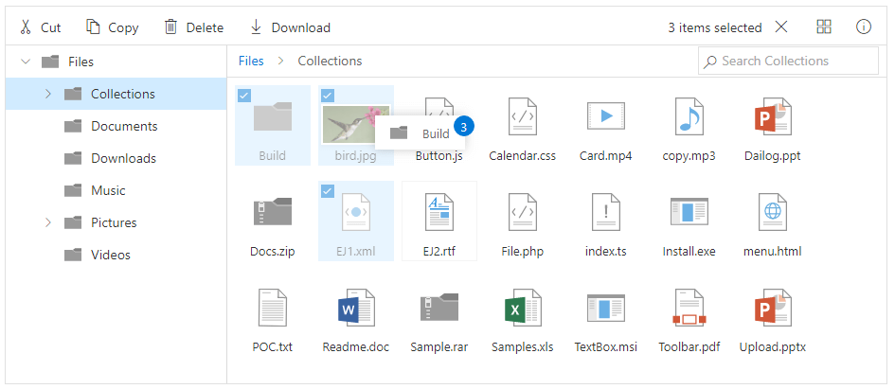Select the Card.mp4 video file icon
The image size is (895, 389).
[x=605, y=116]
